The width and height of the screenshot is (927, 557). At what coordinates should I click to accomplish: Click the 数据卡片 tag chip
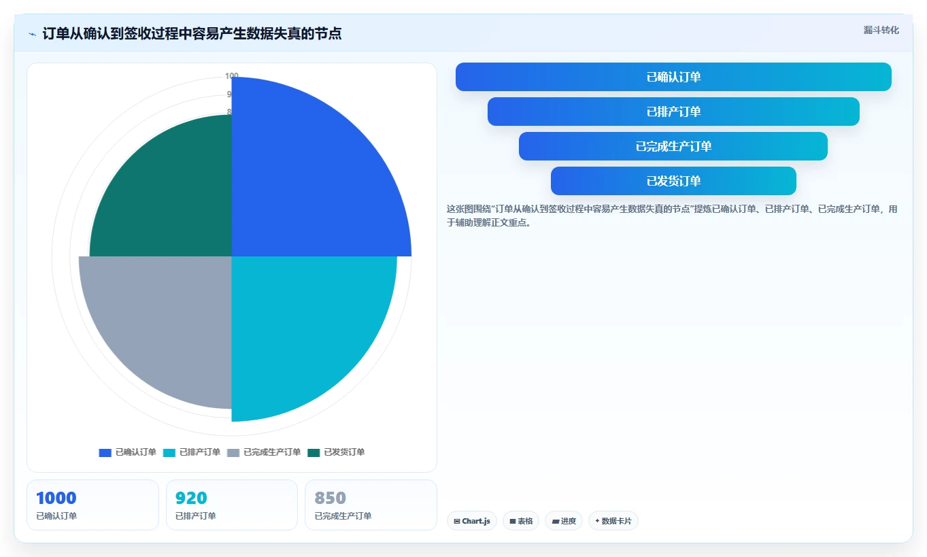(613, 521)
